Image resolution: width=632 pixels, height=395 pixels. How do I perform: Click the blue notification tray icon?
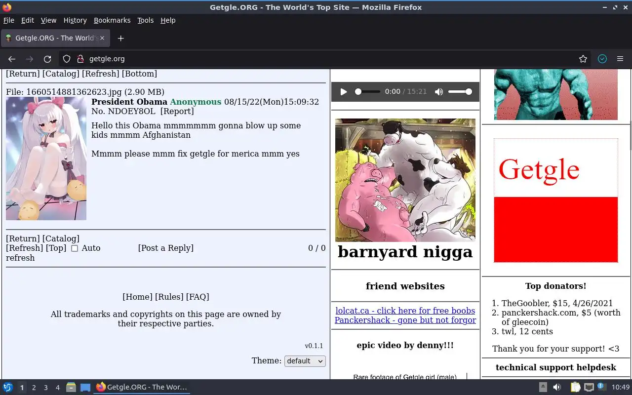tap(601, 387)
